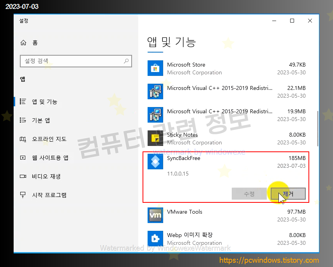Click the search magnifier icon

click(x=126, y=61)
